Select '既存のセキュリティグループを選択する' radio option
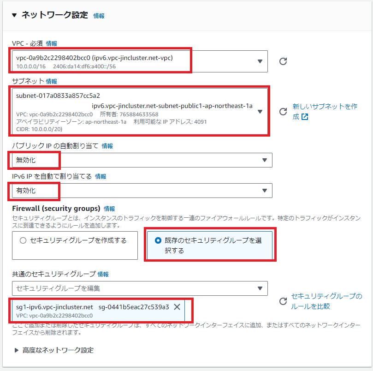The height and width of the screenshot is (371, 373). (x=159, y=241)
